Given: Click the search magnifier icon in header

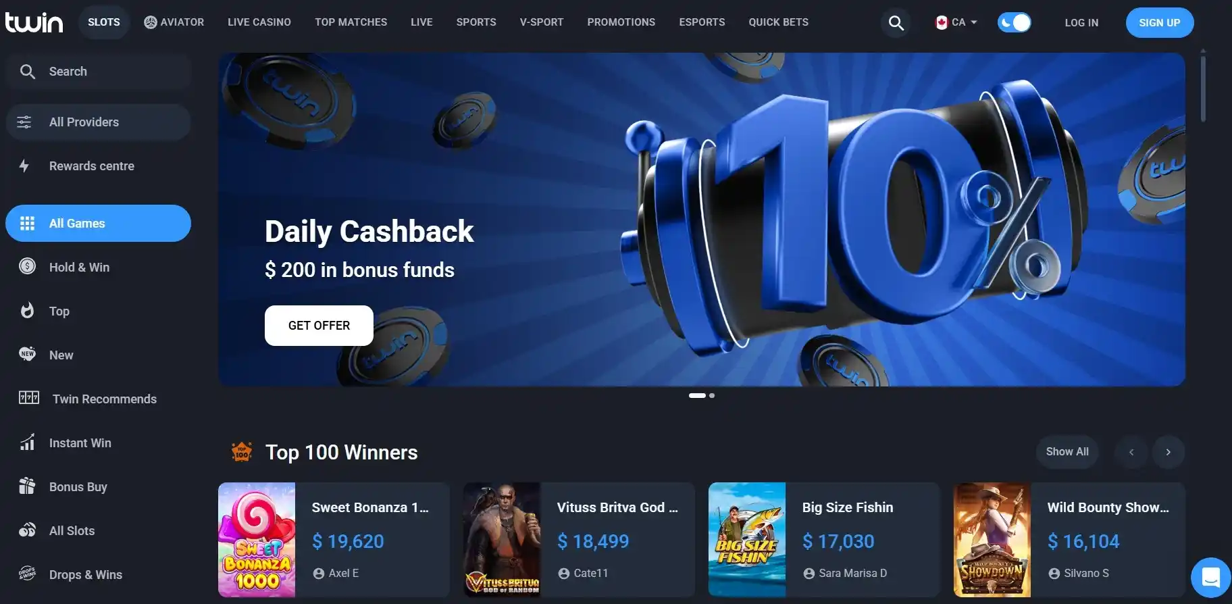Looking at the screenshot, I should click(x=896, y=23).
